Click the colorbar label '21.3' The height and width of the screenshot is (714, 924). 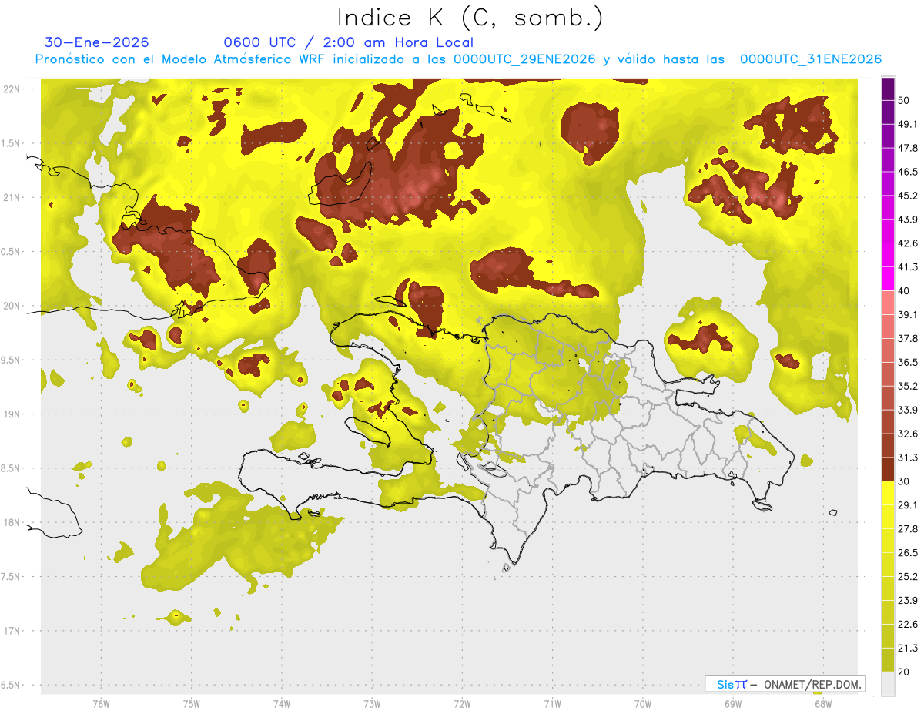[908, 648]
